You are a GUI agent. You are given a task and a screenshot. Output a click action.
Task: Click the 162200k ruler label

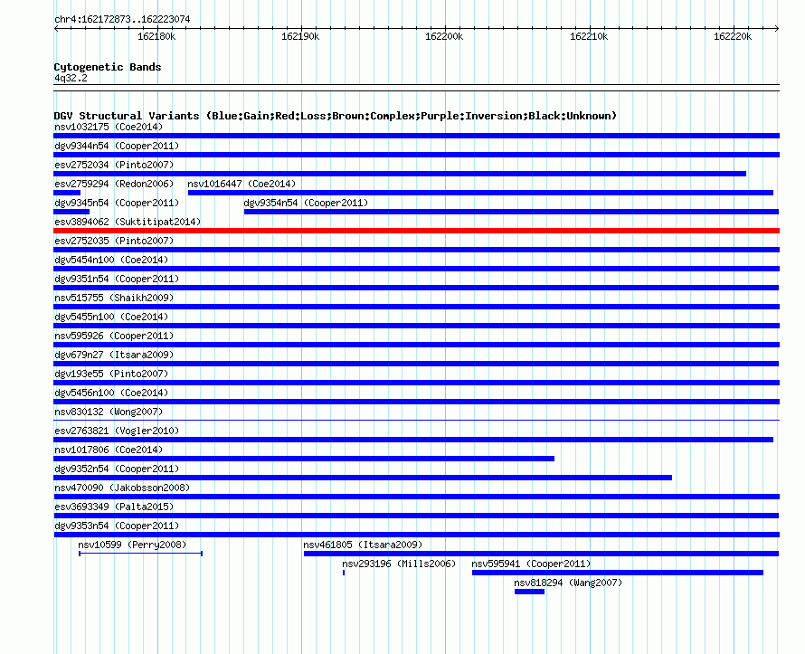444,36
